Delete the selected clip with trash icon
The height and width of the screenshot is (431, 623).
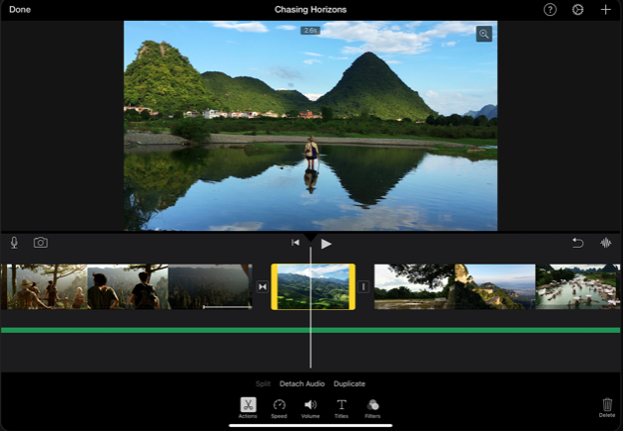[x=606, y=405]
